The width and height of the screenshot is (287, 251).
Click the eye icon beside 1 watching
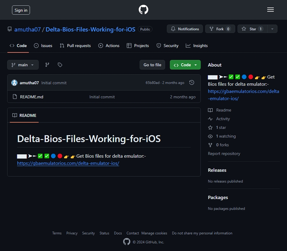pyautogui.click(x=210, y=136)
